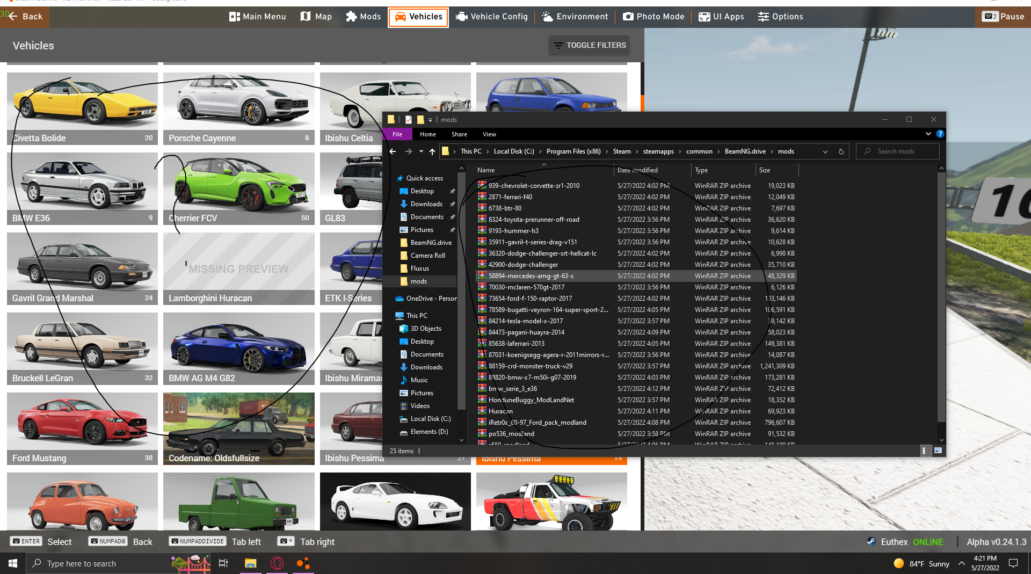Sort by Size column header
This screenshot has width=1031, height=574.
777,170
